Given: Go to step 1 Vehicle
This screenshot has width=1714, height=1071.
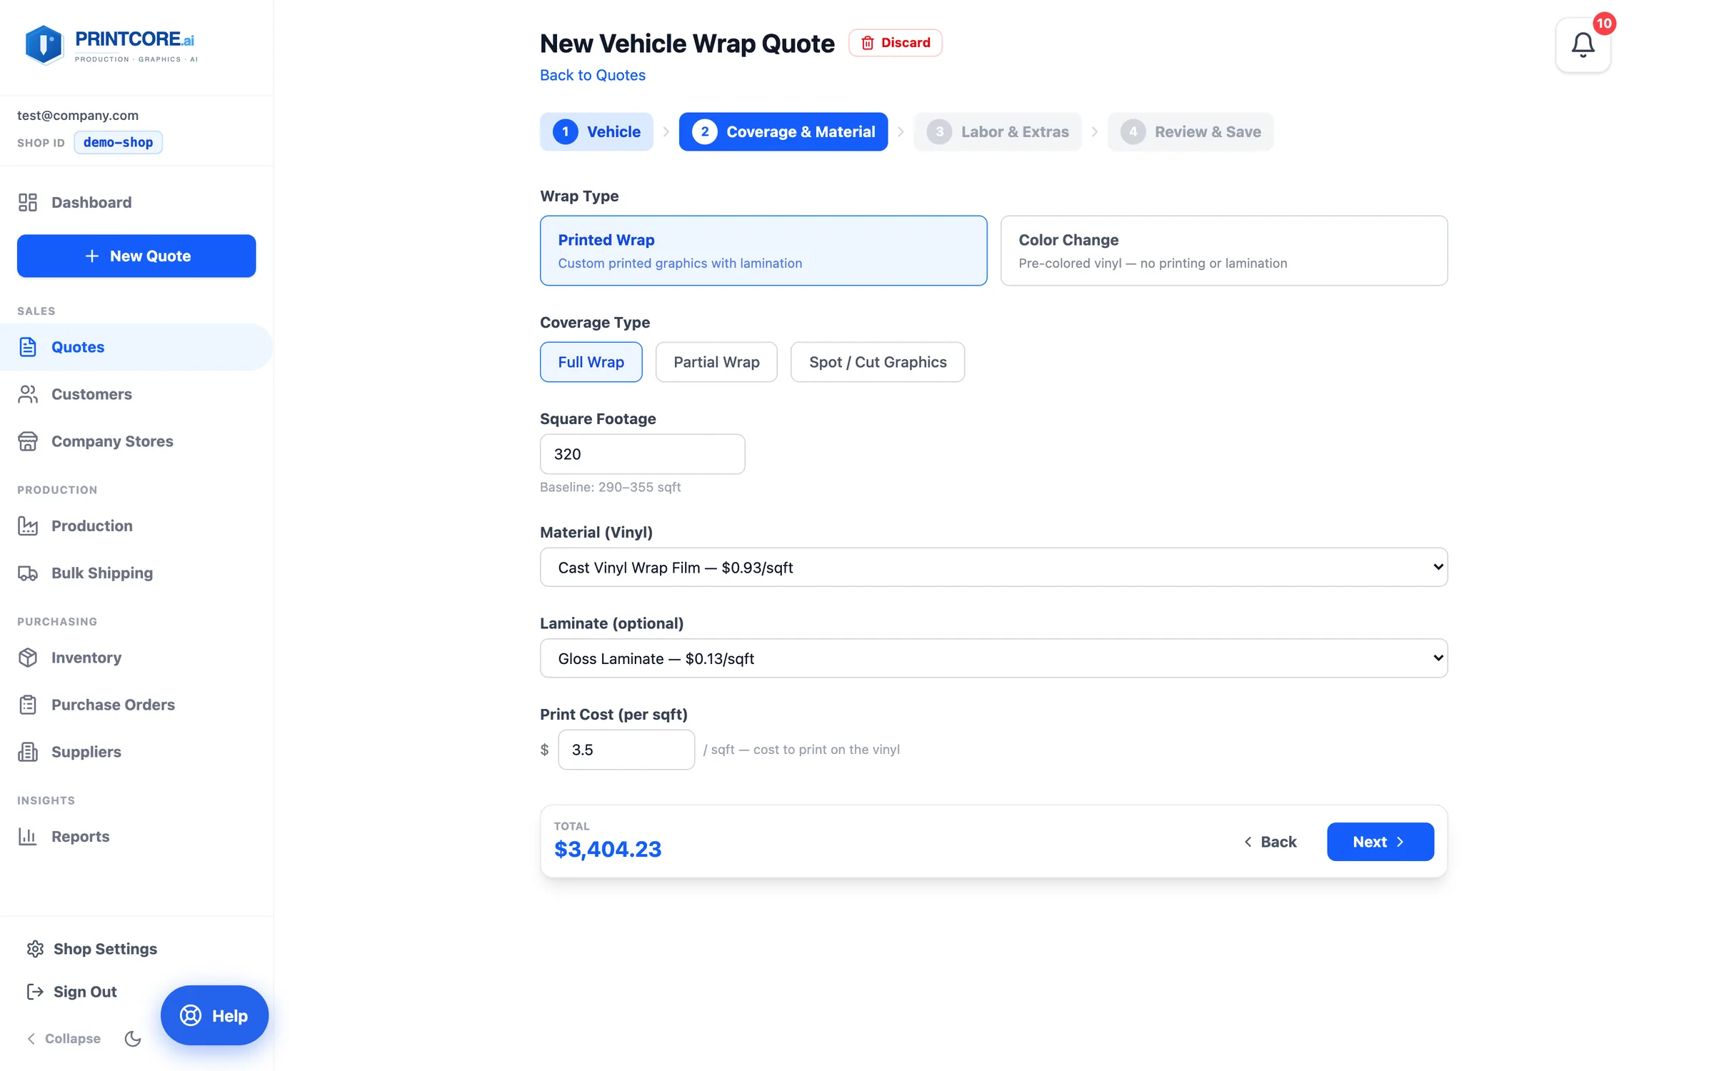Looking at the screenshot, I should coord(596,131).
